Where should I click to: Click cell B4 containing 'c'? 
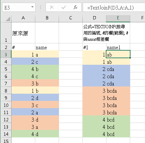(47, 61)
